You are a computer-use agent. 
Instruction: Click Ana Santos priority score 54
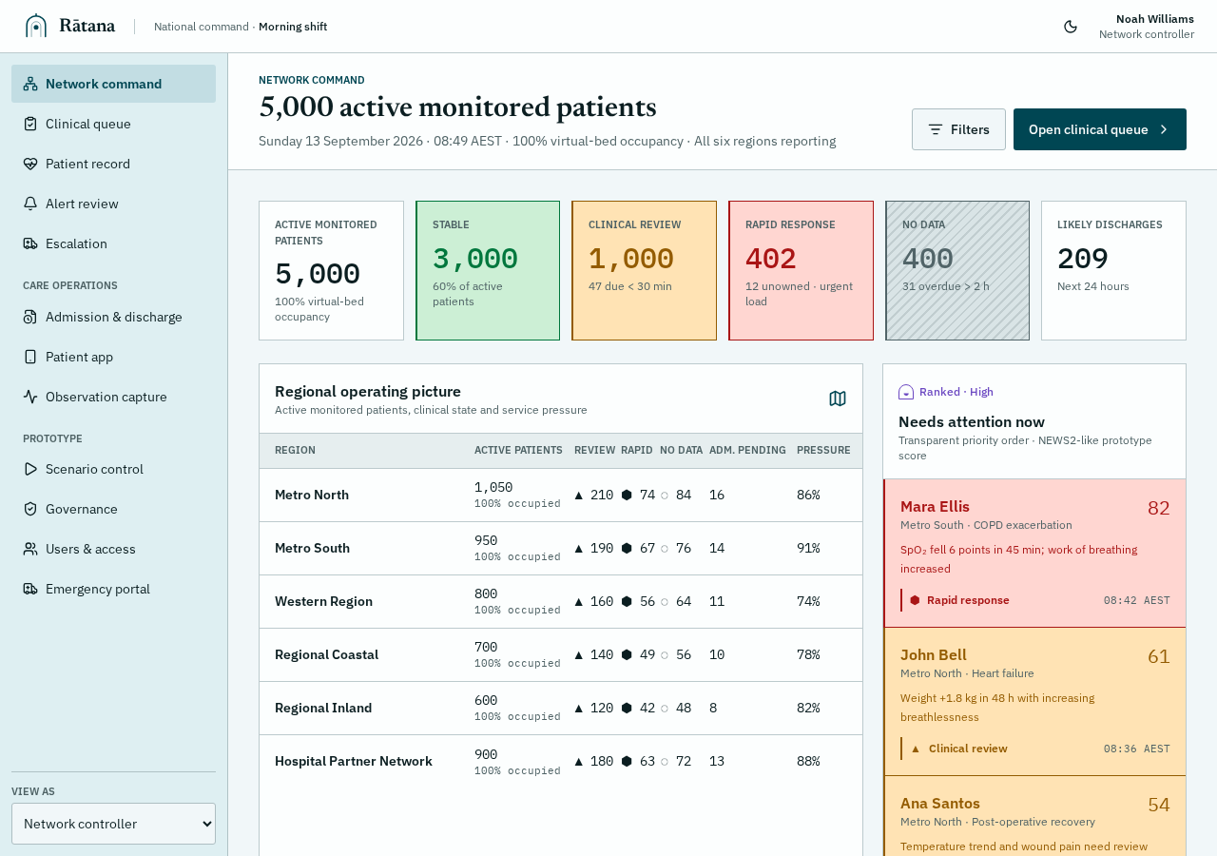pyautogui.click(x=1159, y=805)
